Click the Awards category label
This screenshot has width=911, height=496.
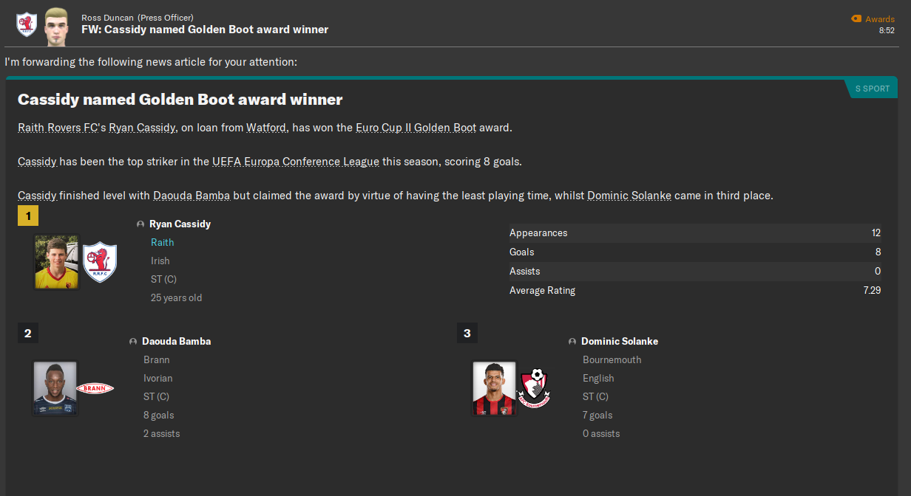[x=879, y=19]
